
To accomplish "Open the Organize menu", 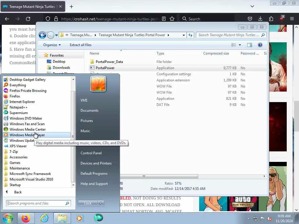I will (52, 45).
